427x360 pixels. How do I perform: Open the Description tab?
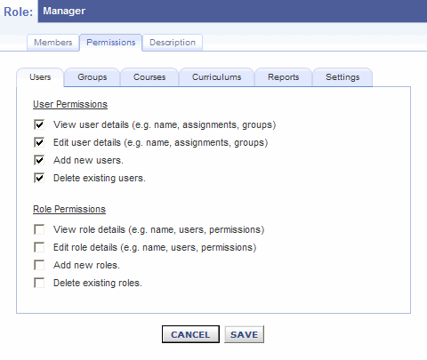tap(173, 43)
